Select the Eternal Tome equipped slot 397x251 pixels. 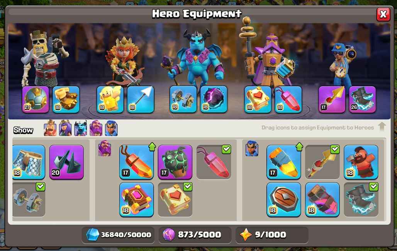click(258, 99)
